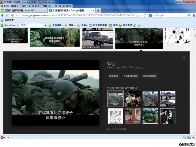
Task: Open the 檢視 menu
Action: pyautogui.click(x=26, y=6)
